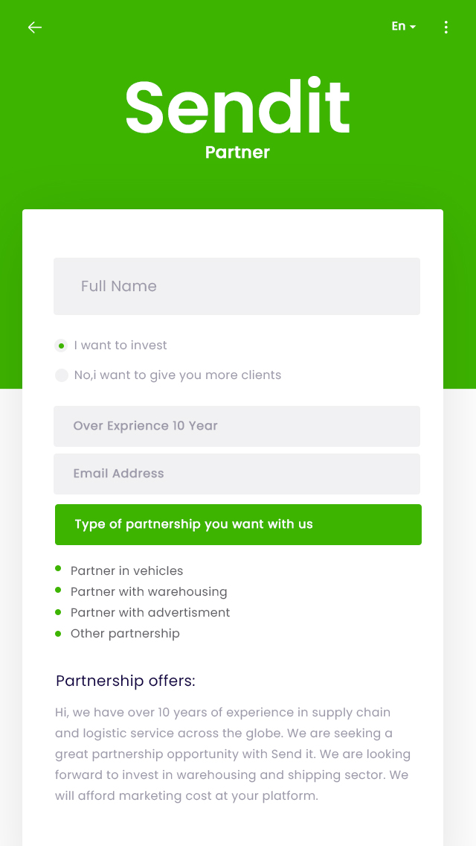The width and height of the screenshot is (476, 846).
Task: Click the partnership offers description text
Action: coord(233,754)
